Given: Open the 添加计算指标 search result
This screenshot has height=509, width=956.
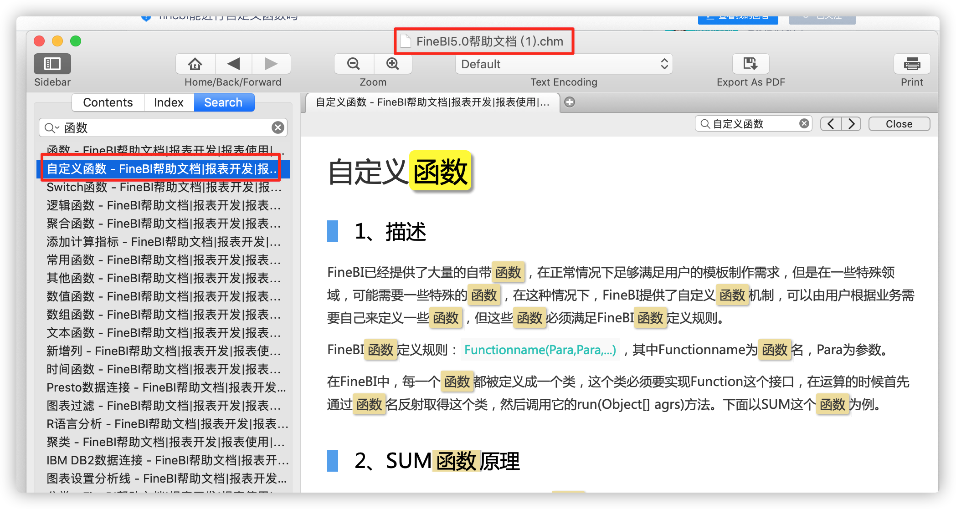Looking at the screenshot, I should (x=163, y=242).
